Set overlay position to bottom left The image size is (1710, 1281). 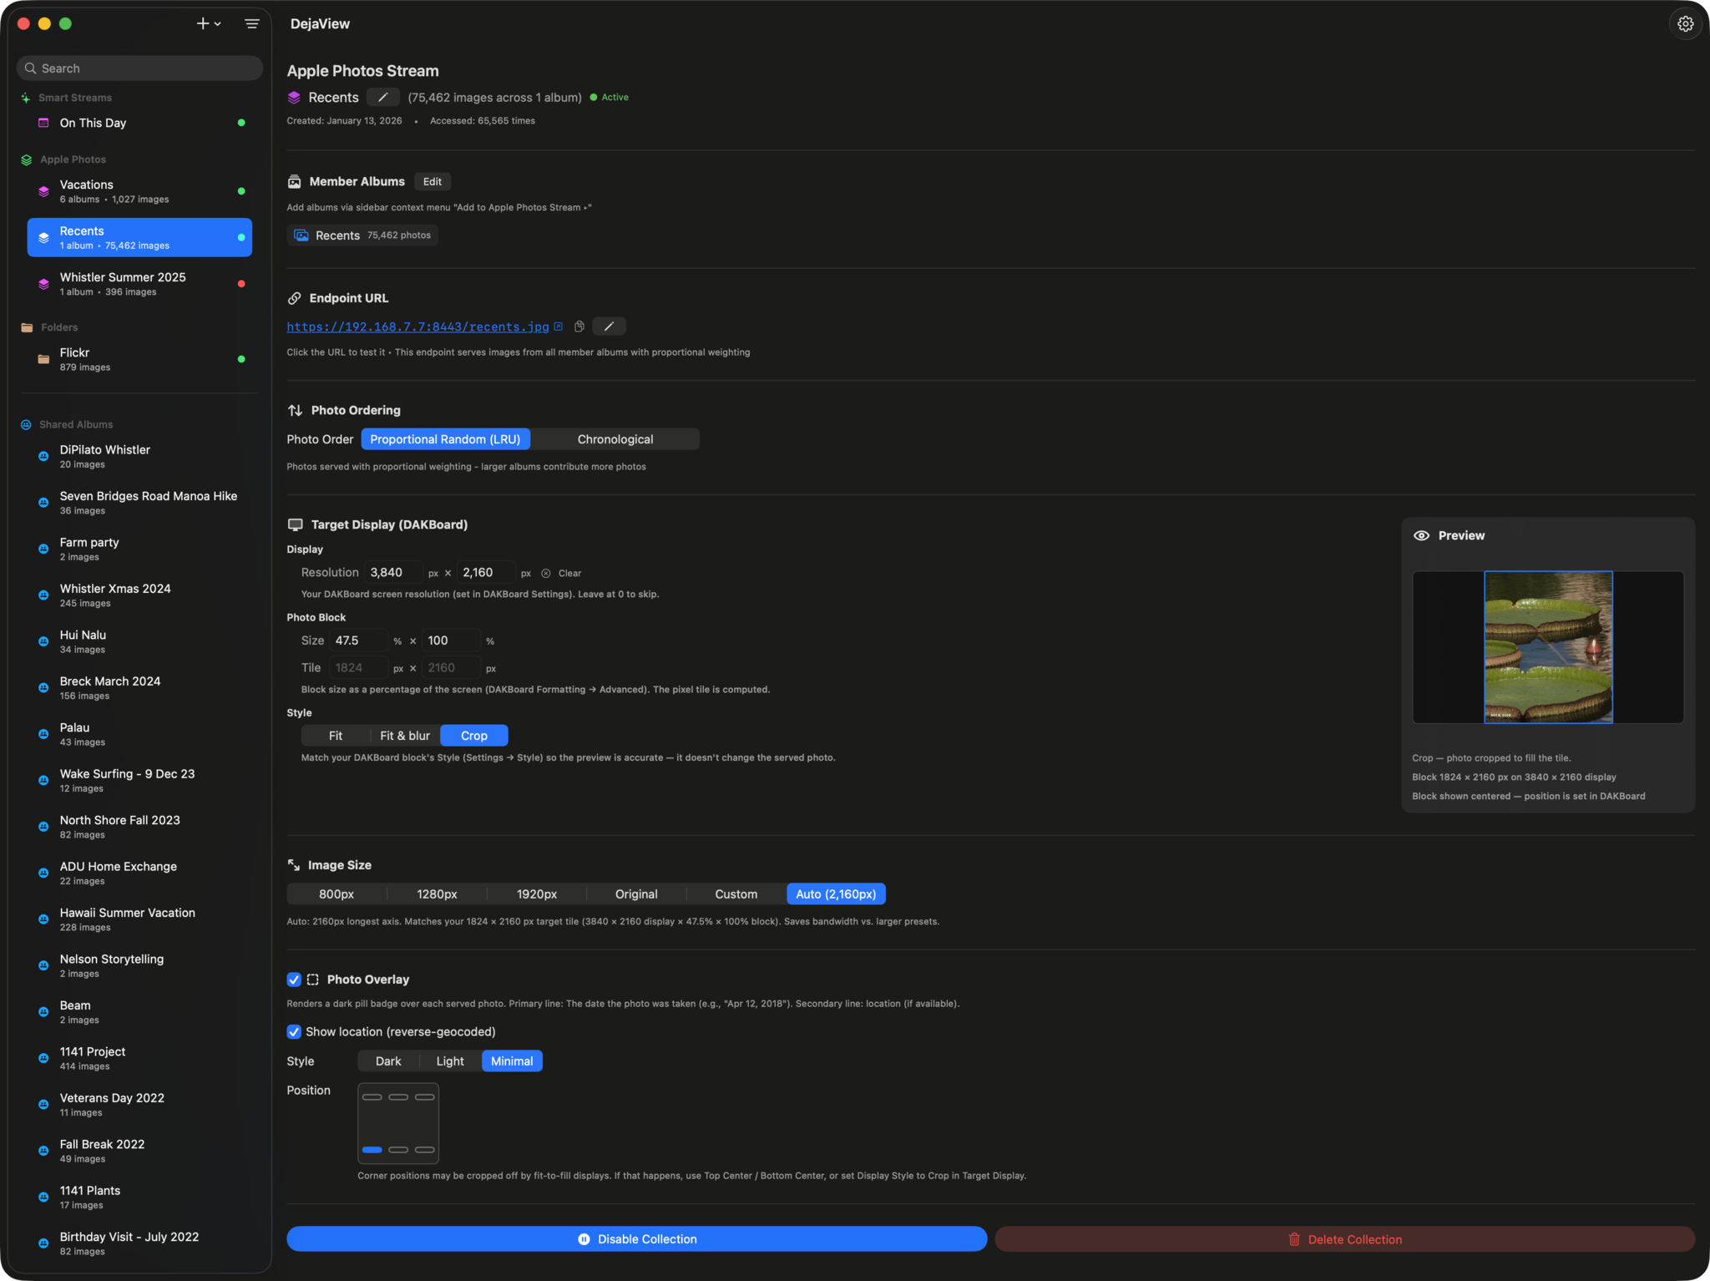point(372,1150)
